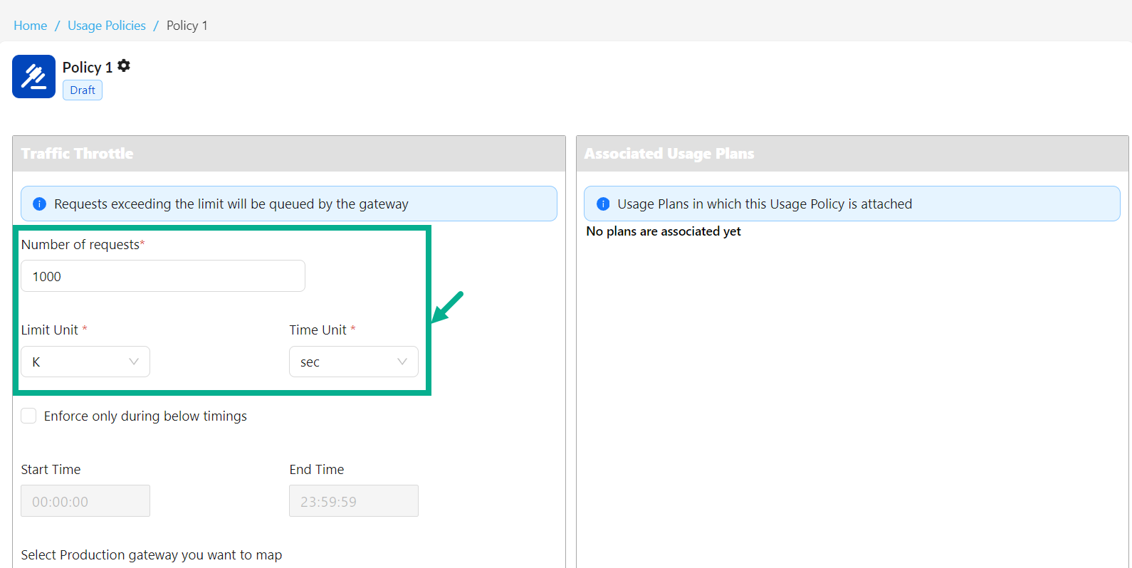Click the End Time field

coord(353,501)
